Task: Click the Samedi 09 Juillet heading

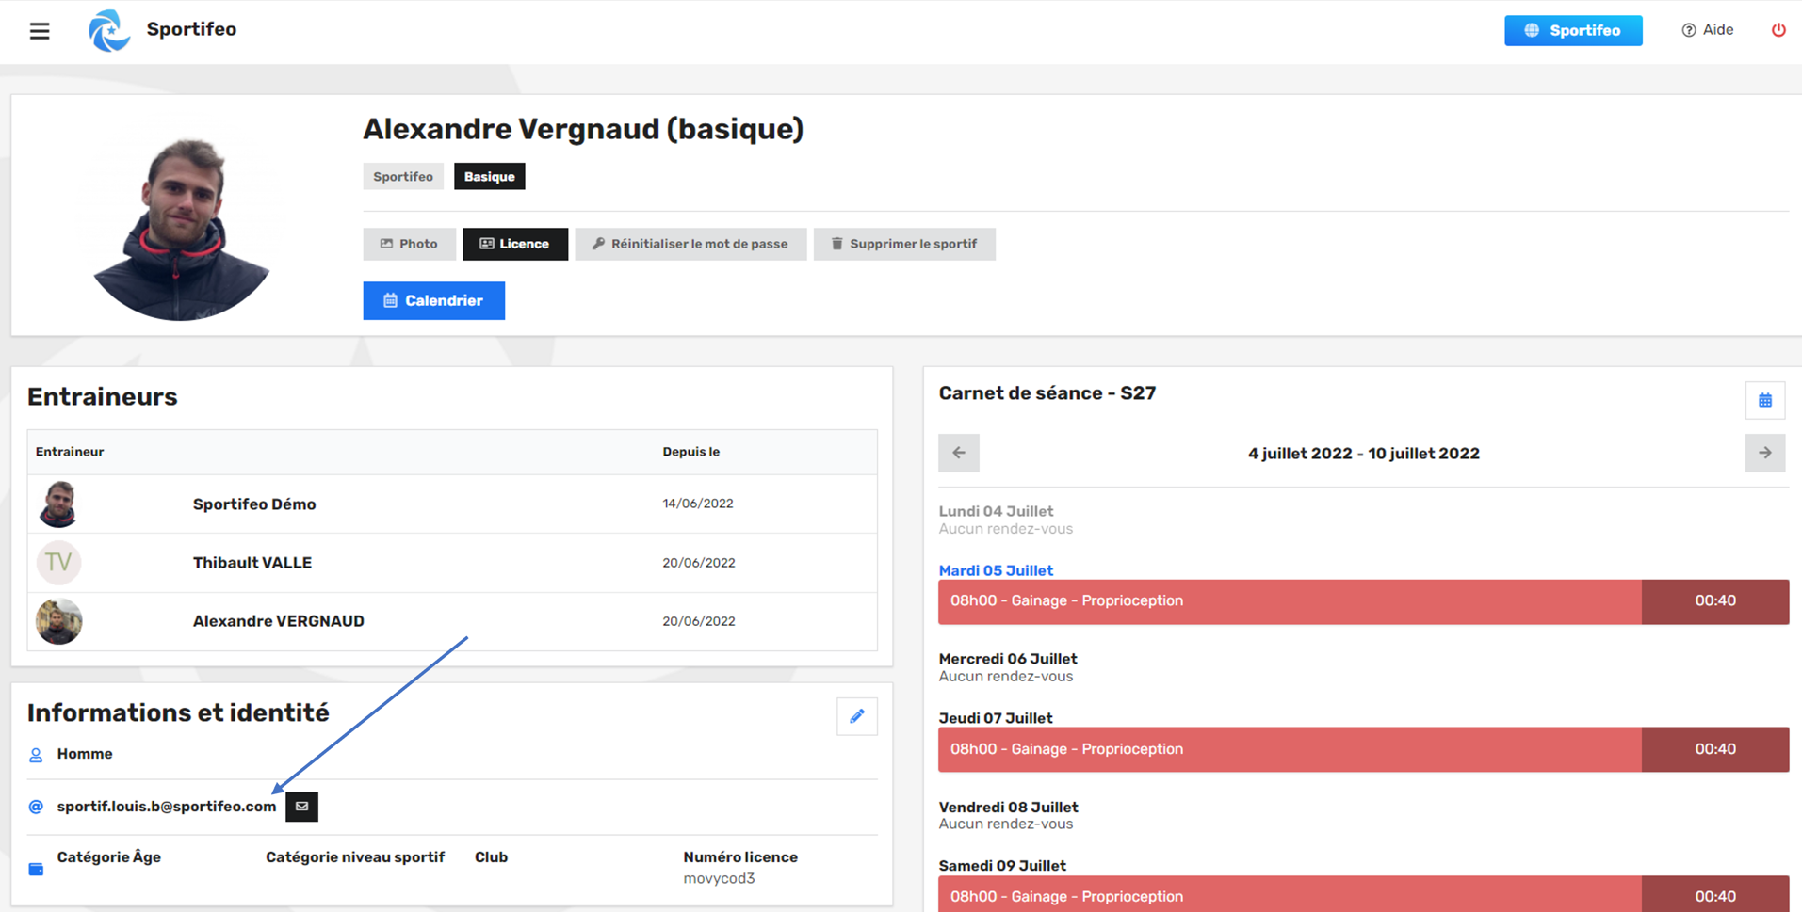Action: 1002,866
